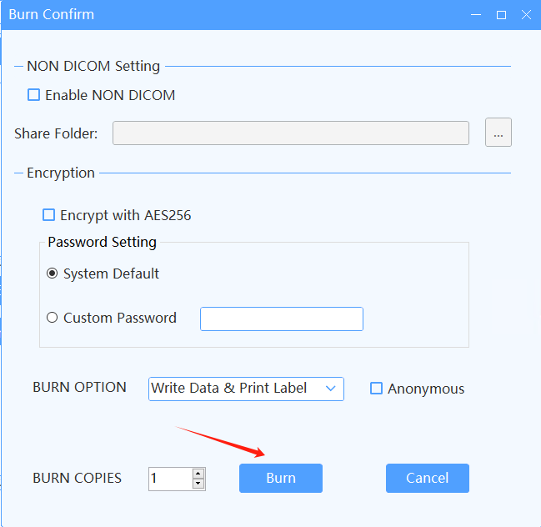Increase burn copies with the up arrow

click(198, 474)
